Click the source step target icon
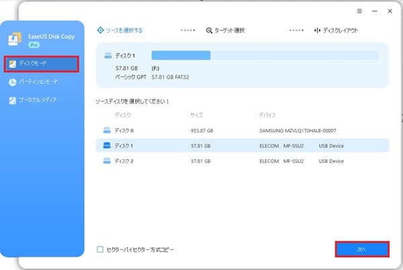Screen dimensions: 403x270 click(x=100, y=30)
